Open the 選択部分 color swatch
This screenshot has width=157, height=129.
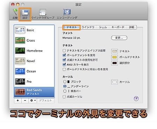pos(114,63)
